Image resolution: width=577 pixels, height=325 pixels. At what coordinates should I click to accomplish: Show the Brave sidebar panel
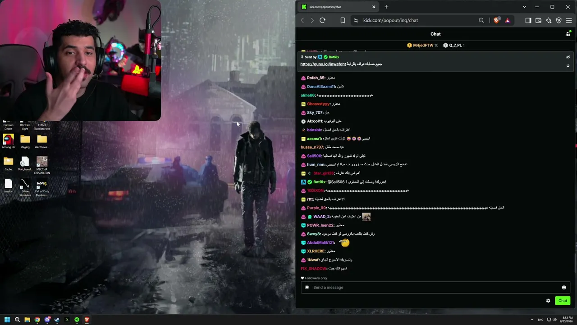[528, 20]
